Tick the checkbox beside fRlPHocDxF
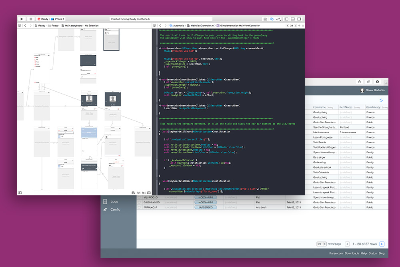Viewport: 400px width, 267px height. pyautogui.click(x=139, y=207)
